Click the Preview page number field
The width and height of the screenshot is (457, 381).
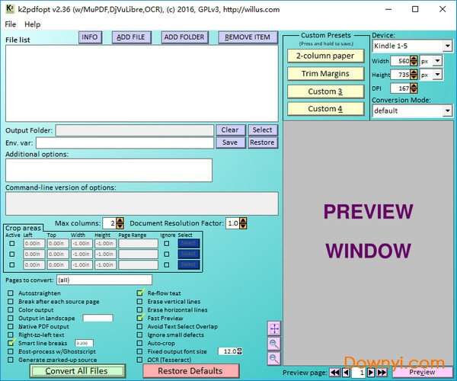(359, 373)
